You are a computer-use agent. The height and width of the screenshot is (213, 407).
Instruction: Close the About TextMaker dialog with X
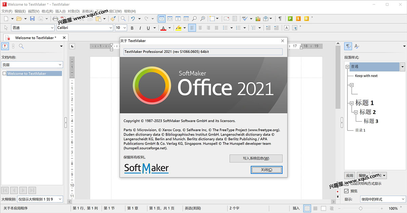[x=283, y=41]
